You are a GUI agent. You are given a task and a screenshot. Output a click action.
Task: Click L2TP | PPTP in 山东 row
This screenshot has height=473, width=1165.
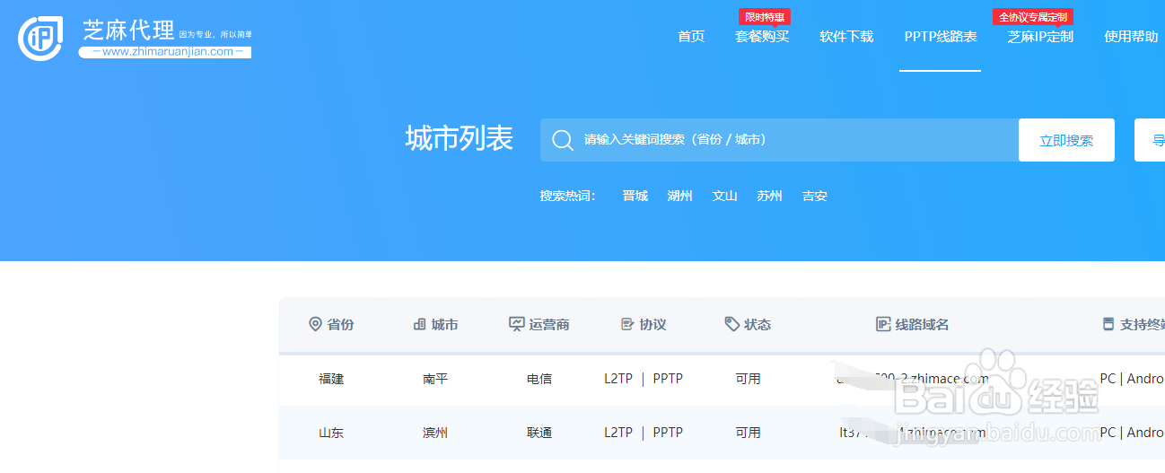644,433
